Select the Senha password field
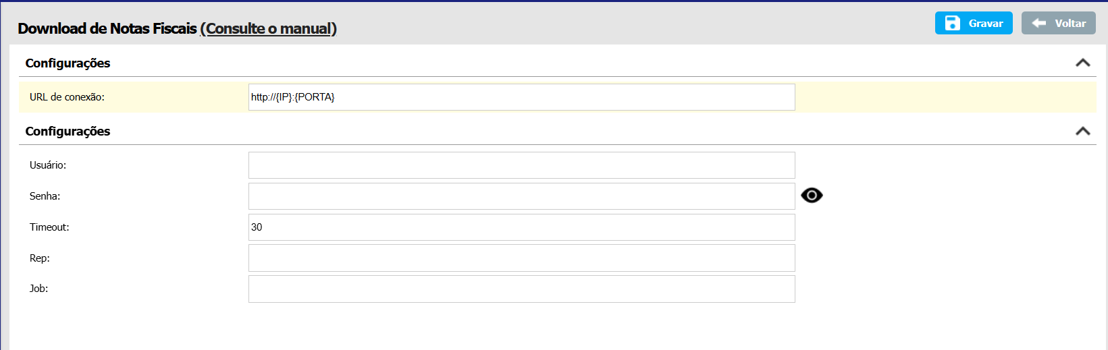 tap(521, 196)
